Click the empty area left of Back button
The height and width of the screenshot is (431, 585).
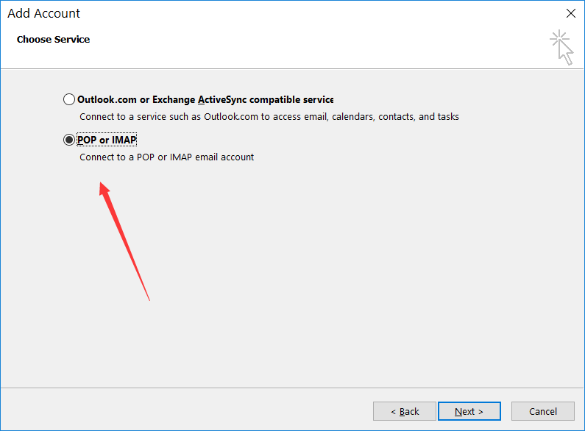[x=184, y=411]
